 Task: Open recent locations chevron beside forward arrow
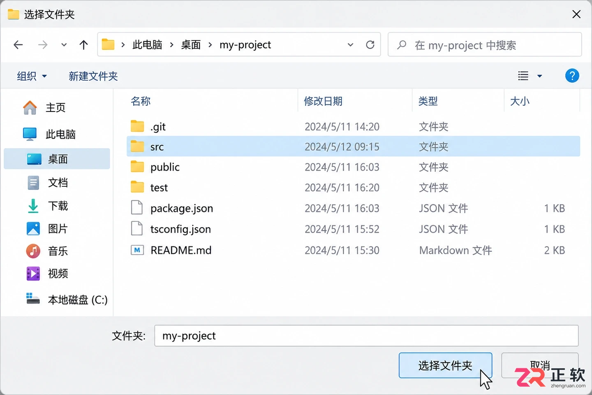64,44
